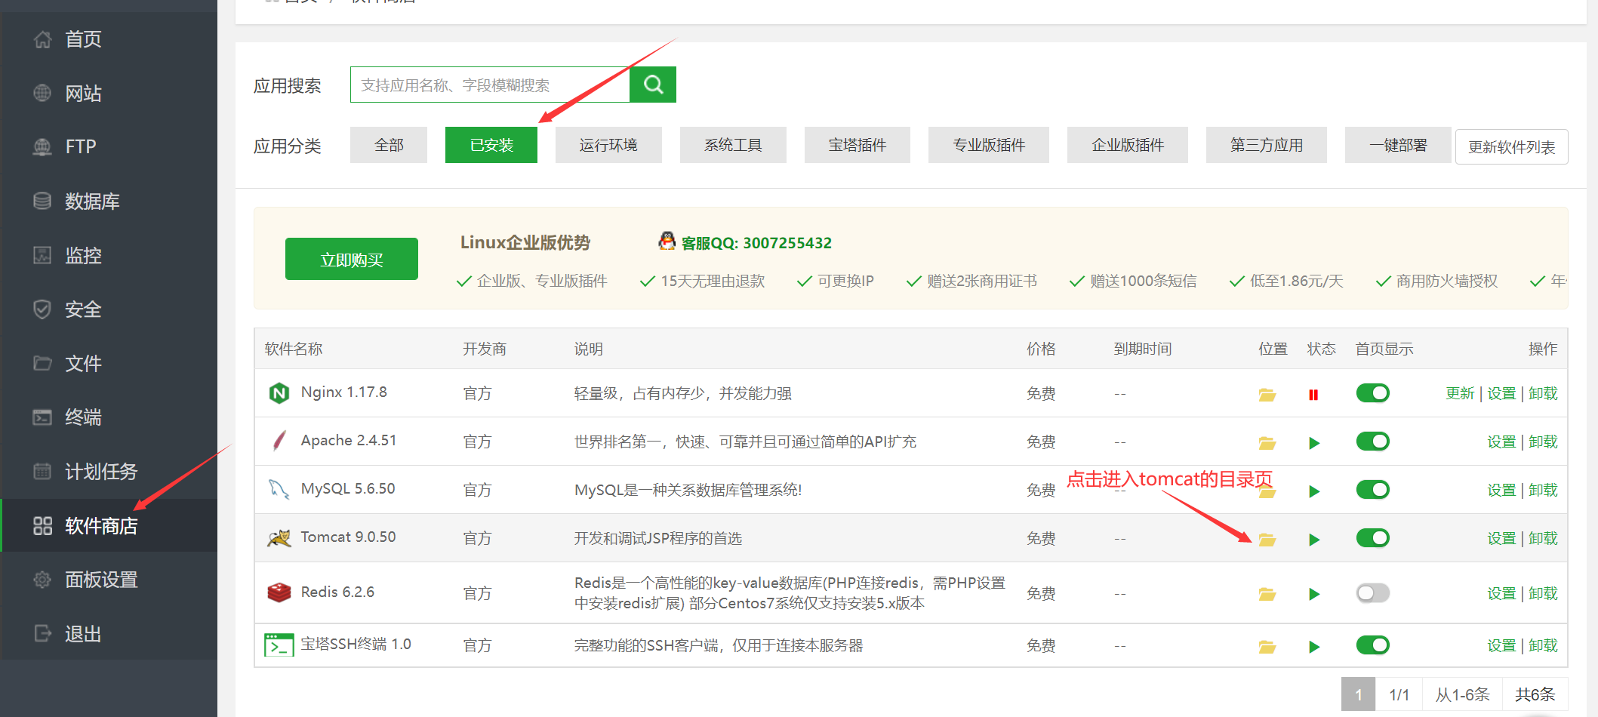Select the 全部 category tab
This screenshot has height=717, width=1598.
coord(389,145)
